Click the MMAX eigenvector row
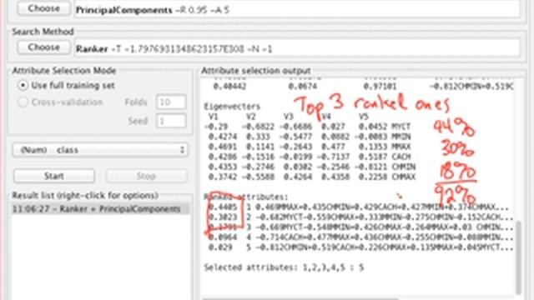The image size is (534, 300). (310, 147)
